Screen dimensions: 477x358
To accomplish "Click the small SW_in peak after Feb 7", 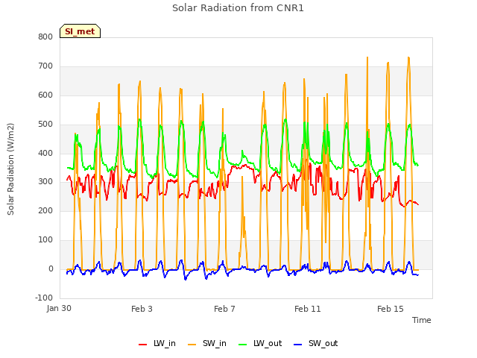I will (x=242, y=177).
